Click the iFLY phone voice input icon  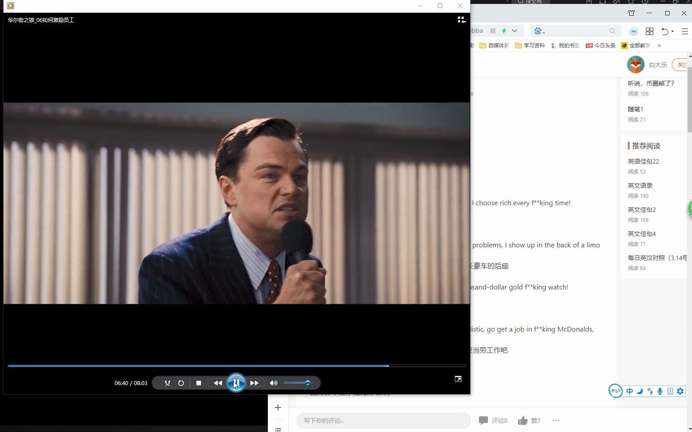(x=670, y=391)
